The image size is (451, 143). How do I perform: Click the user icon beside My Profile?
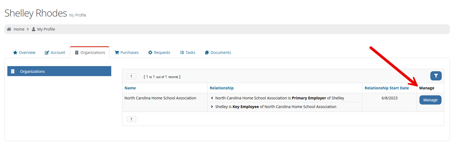click(33, 29)
